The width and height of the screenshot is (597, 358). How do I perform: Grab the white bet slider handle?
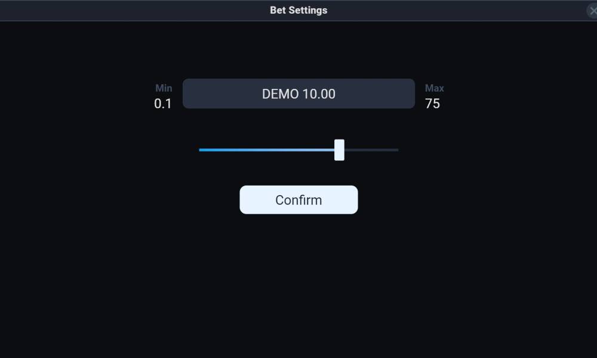[x=339, y=150]
